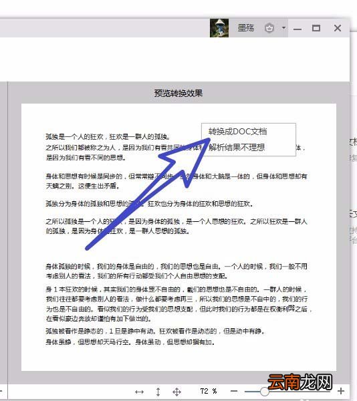Click the fit-height vertical arrows icon

pos(158,392)
